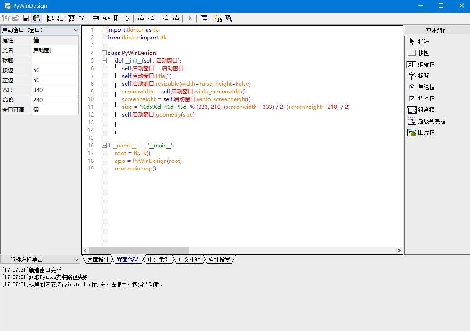Pick the 超级列表框 list view component
This screenshot has height=331, width=470.
[x=426, y=121]
